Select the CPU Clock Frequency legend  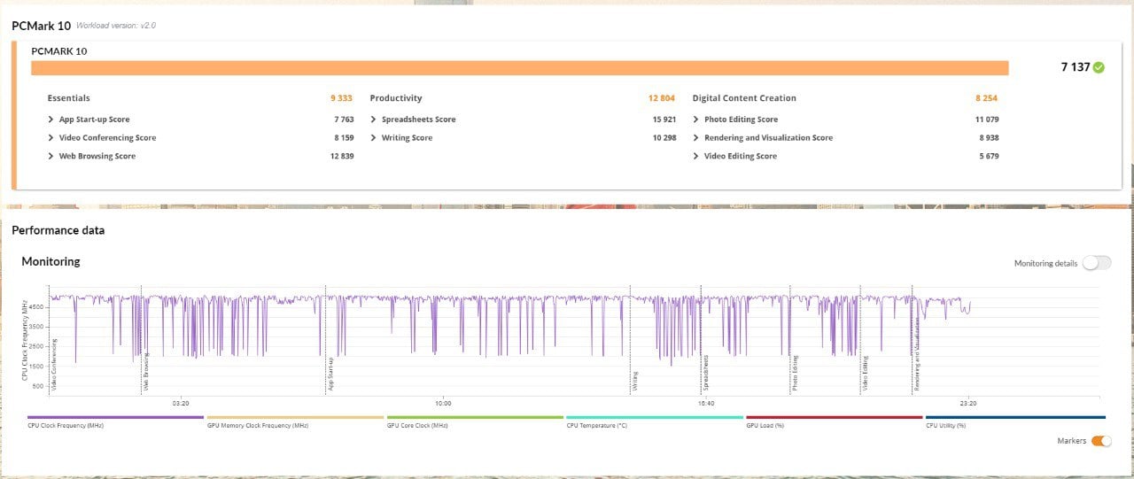click(115, 422)
